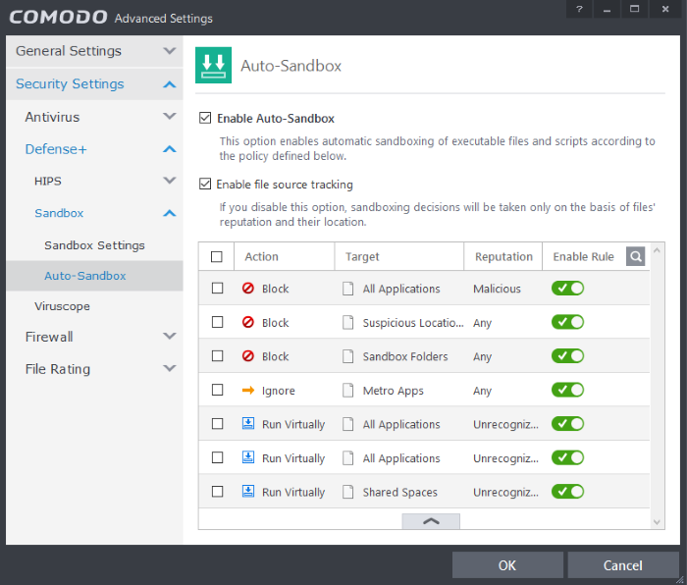Tick the select-all checkbox in table header
Image resolution: width=687 pixels, height=585 pixels.
(x=217, y=256)
